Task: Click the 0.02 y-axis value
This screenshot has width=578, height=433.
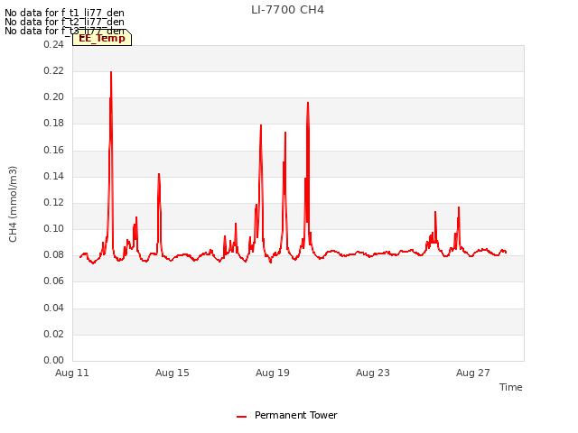Action: [x=54, y=334]
